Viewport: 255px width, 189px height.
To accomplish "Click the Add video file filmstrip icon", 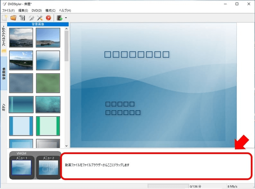I will pyautogui.click(x=59, y=18).
